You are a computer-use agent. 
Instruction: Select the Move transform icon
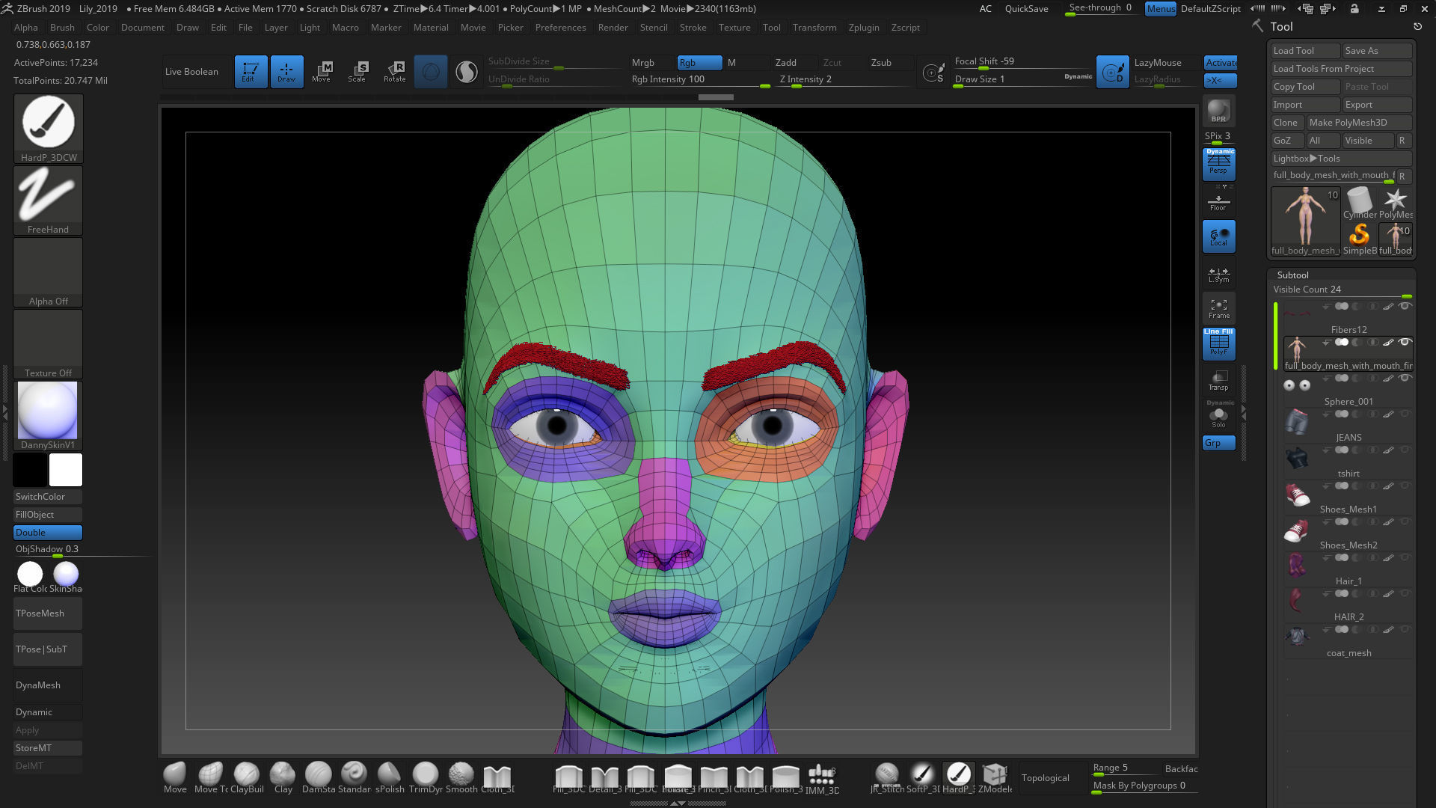(322, 72)
